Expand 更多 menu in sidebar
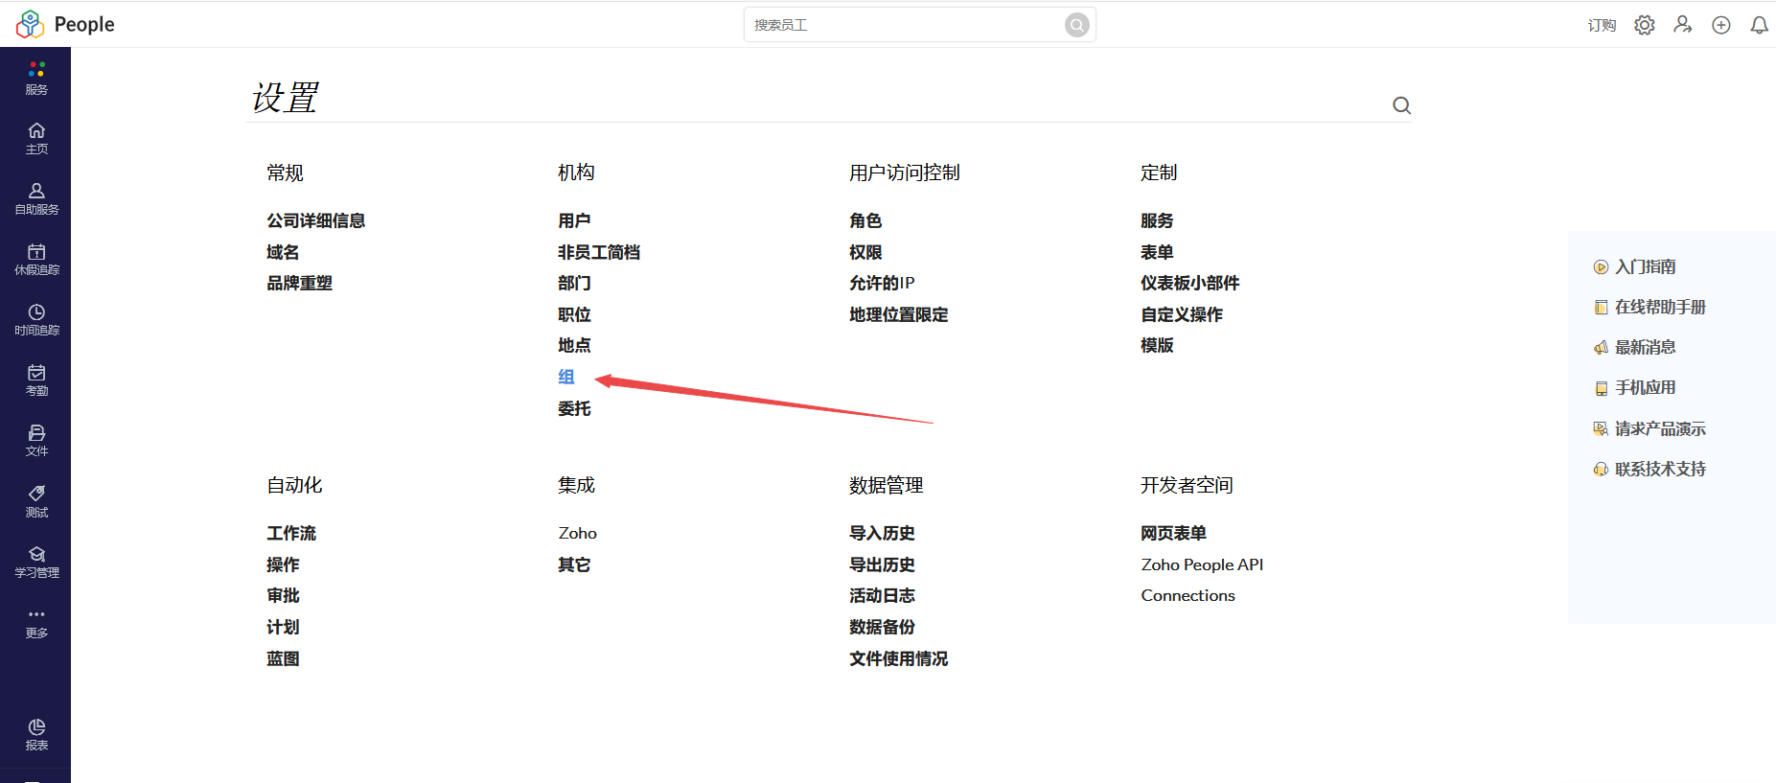Viewport: 1776px width, 783px height. tap(36, 622)
